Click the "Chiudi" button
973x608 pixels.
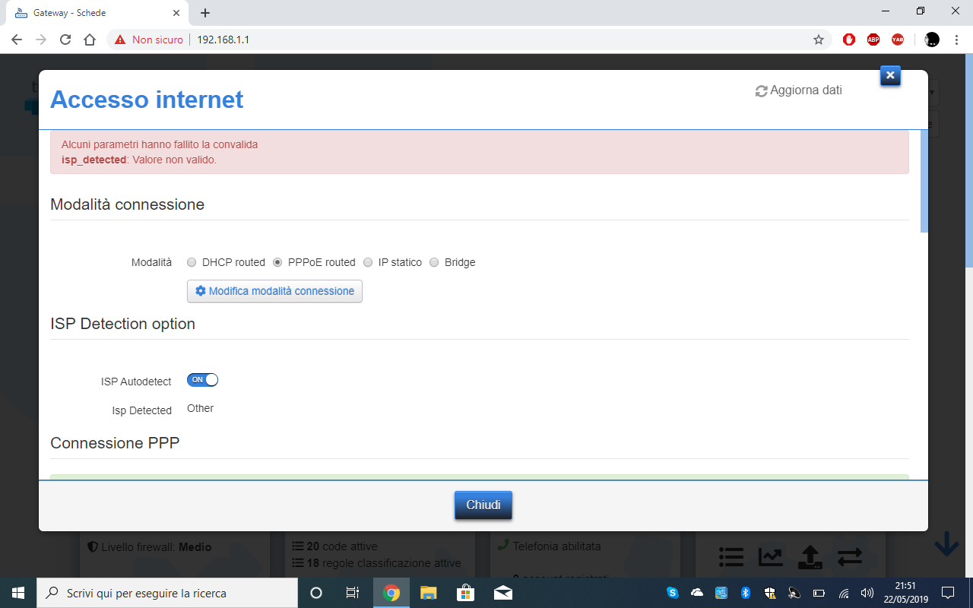483,505
